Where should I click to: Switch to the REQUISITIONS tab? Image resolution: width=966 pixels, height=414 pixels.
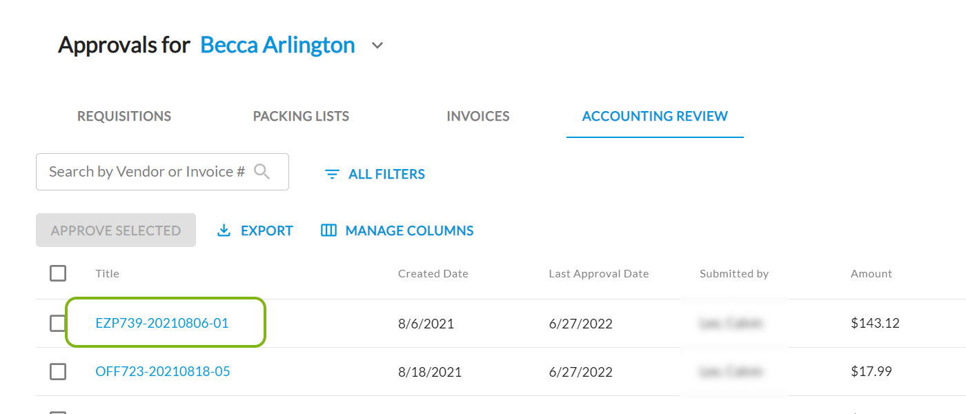click(x=124, y=116)
